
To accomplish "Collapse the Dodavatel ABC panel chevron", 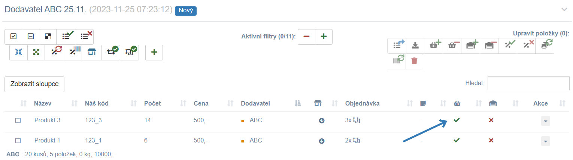I will coord(564,10).
